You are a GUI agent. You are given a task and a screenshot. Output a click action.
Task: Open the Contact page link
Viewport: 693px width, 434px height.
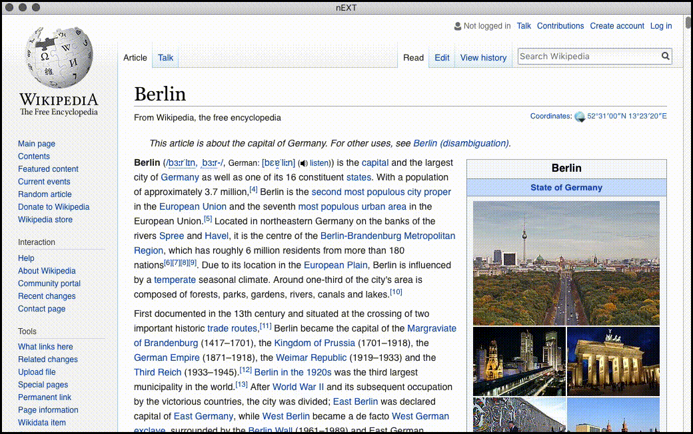pos(41,309)
